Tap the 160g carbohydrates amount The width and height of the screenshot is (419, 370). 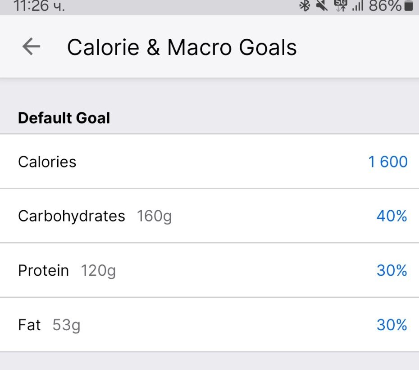[x=154, y=216]
